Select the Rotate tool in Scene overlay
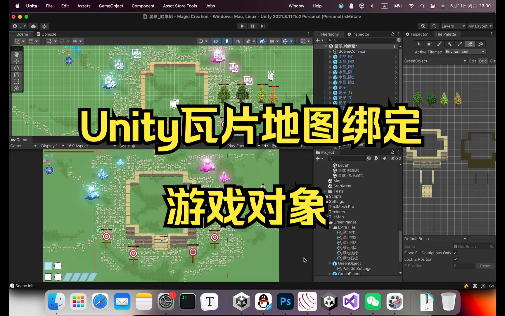The height and width of the screenshot is (316, 505). click(17, 68)
